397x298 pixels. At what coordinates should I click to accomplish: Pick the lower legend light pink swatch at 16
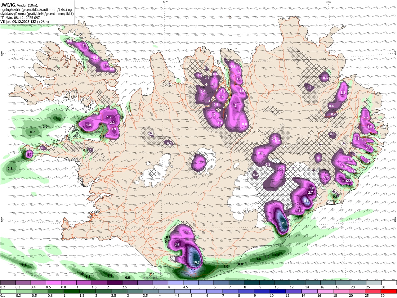click(325, 291)
